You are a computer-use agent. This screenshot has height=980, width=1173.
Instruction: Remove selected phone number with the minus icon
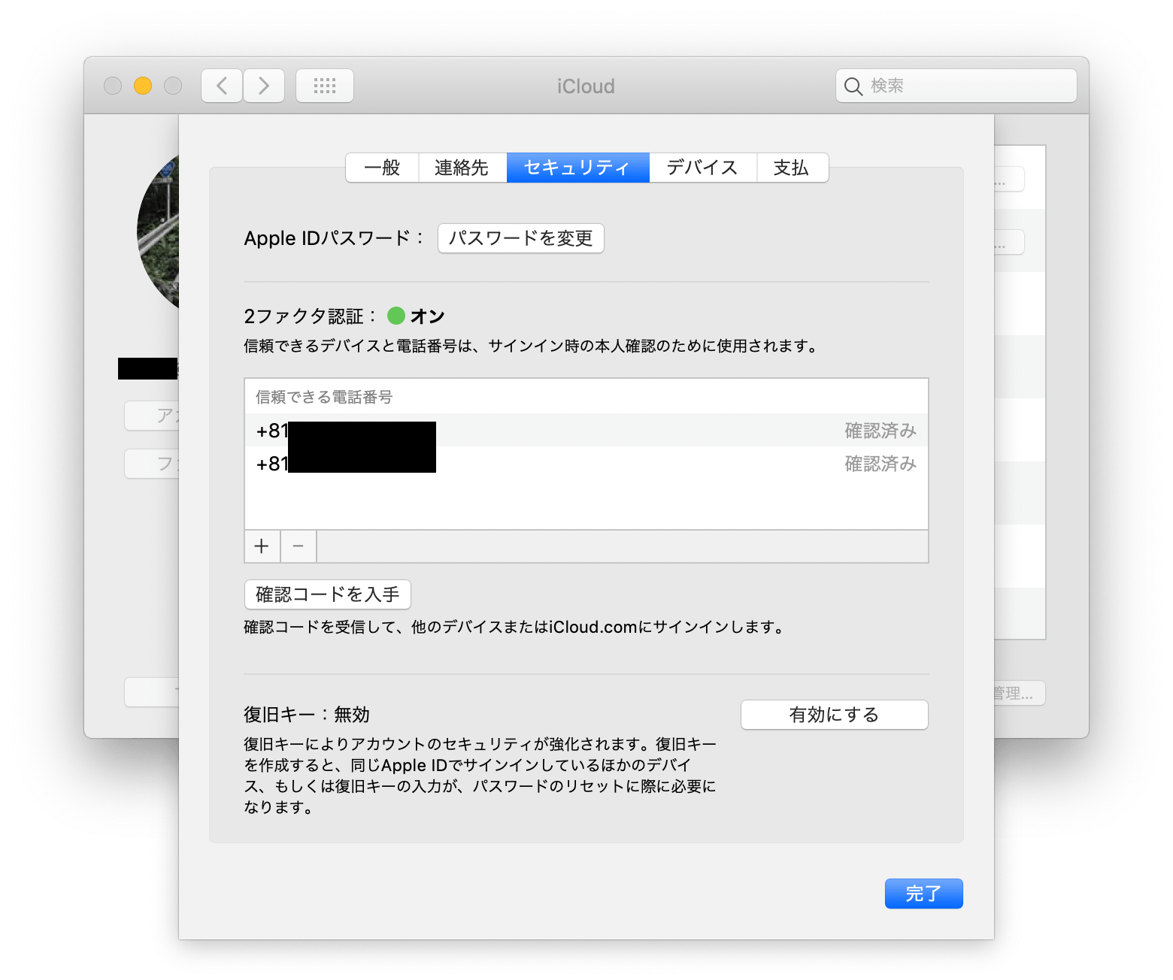click(x=298, y=546)
